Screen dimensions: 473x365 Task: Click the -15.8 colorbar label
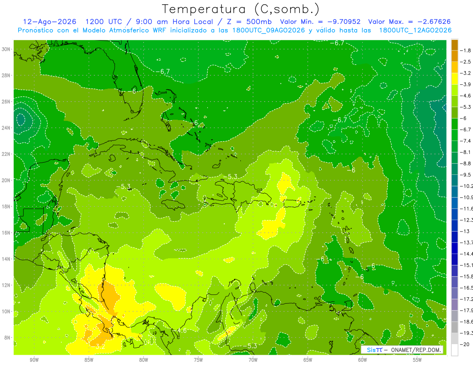pyautogui.click(x=466, y=276)
